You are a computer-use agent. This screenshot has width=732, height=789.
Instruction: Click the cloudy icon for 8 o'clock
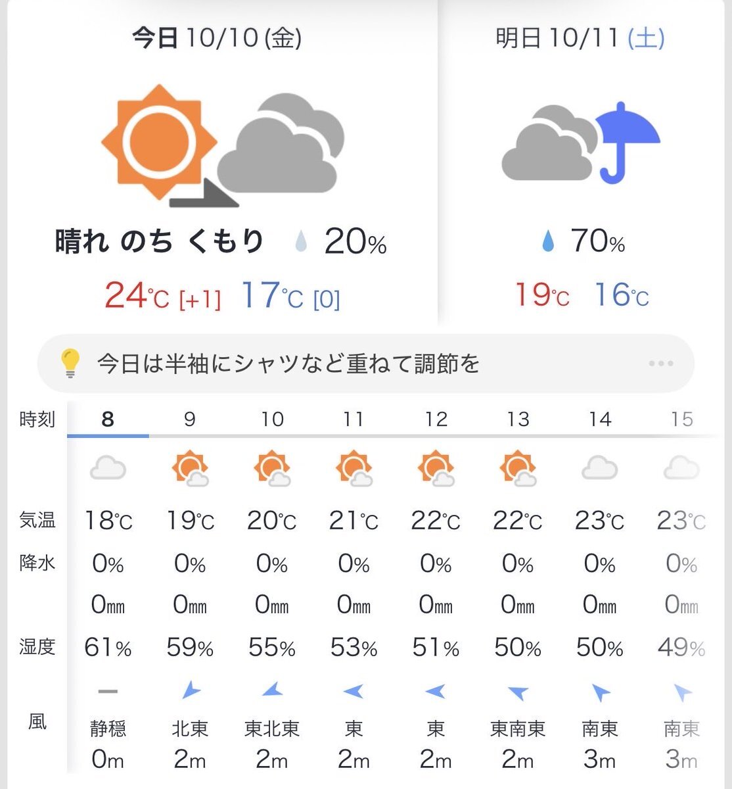tap(108, 469)
